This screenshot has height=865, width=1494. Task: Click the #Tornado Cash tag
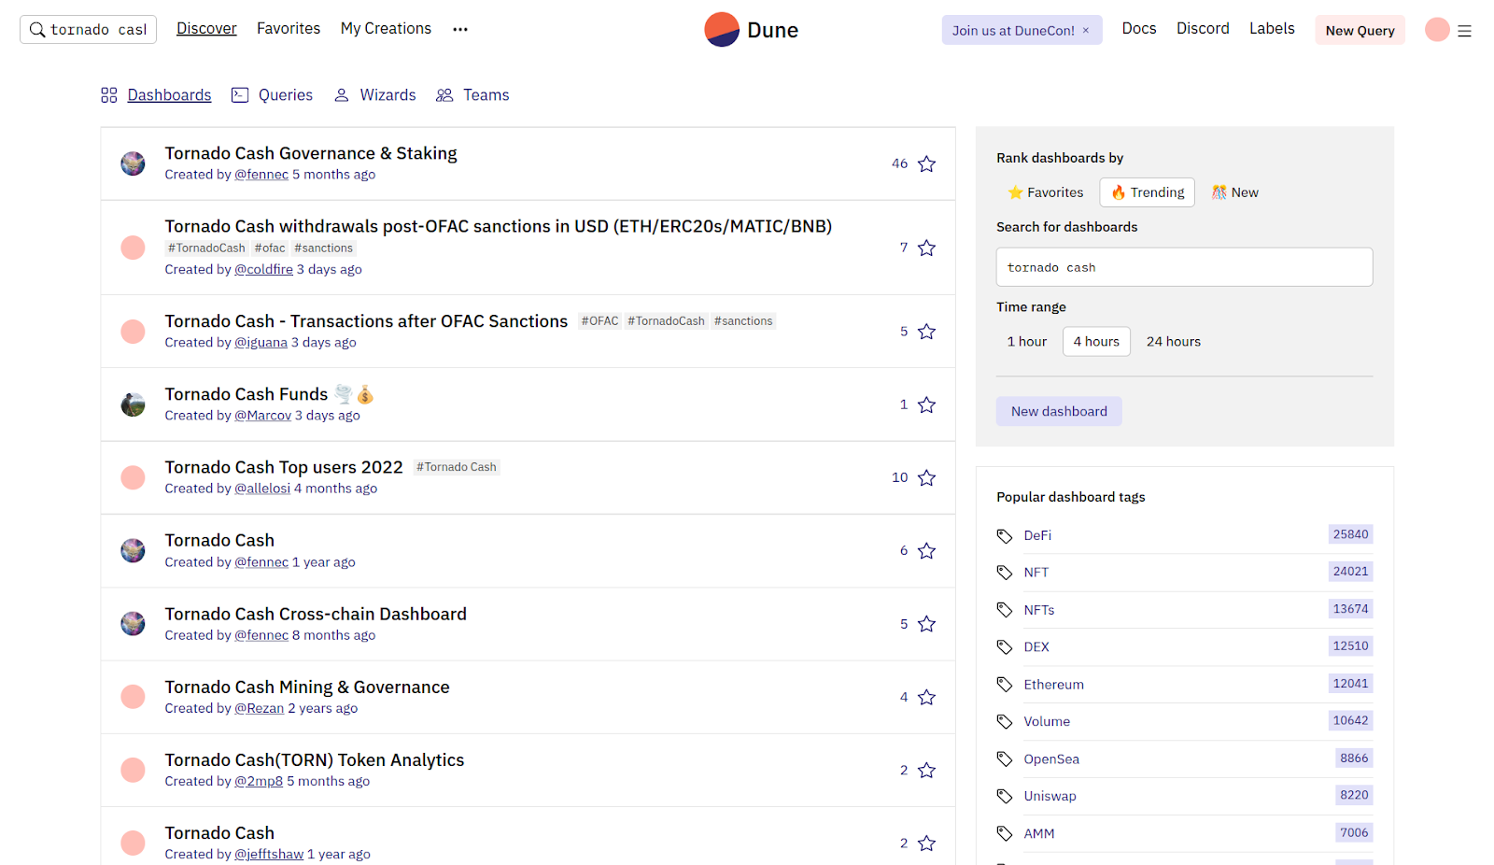tap(457, 467)
